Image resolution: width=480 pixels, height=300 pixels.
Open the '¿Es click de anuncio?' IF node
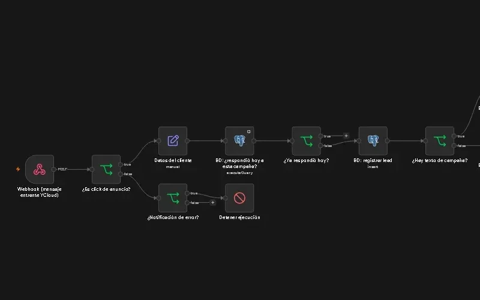pyautogui.click(x=106, y=169)
